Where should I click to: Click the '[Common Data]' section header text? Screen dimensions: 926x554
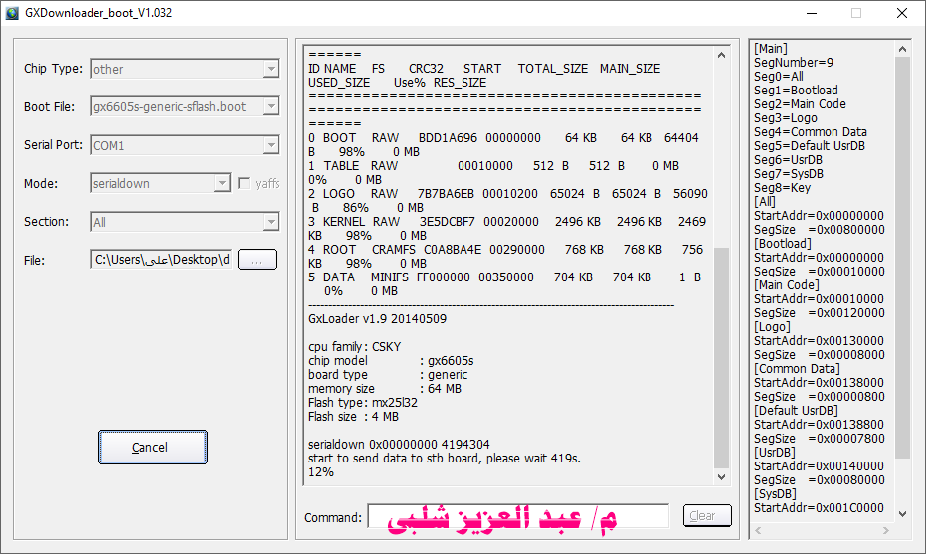point(797,369)
